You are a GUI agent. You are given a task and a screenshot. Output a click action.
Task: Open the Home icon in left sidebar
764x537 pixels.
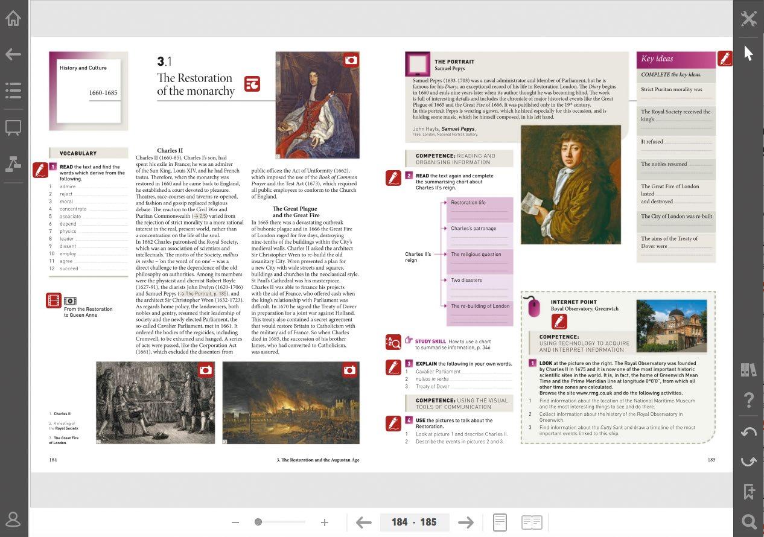pos(13,19)
